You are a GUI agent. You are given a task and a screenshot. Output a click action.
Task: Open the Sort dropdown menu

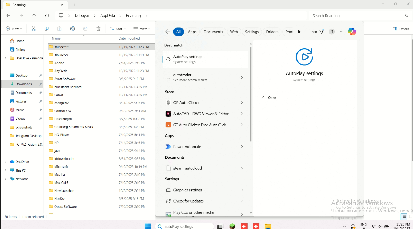pyautogui.click(x=118, y=29)
